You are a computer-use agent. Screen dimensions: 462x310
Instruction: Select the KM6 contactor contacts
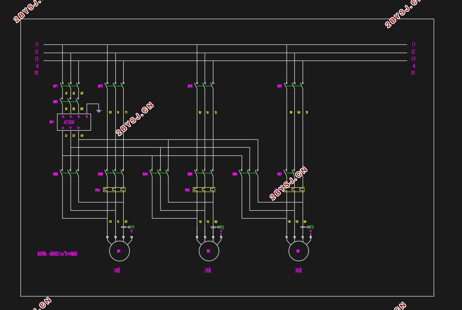[249, 173]
